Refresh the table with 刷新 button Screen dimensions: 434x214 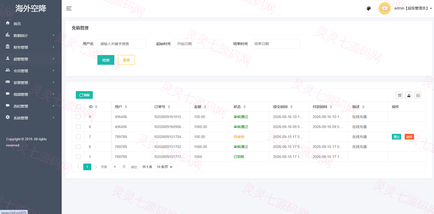(84, 95)
